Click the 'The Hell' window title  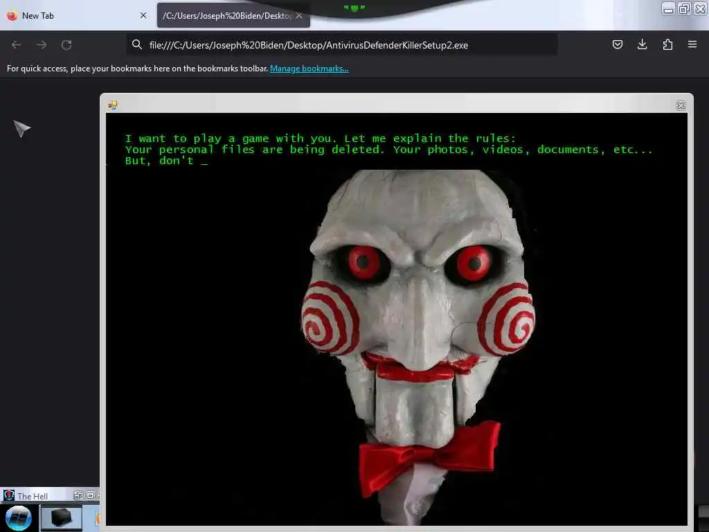33,496
